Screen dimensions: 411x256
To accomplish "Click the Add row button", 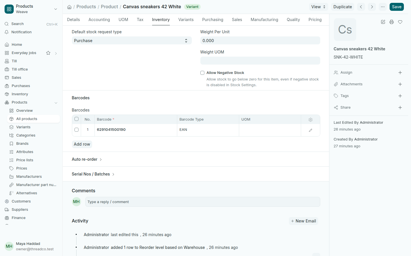I will tap(82, 144).
